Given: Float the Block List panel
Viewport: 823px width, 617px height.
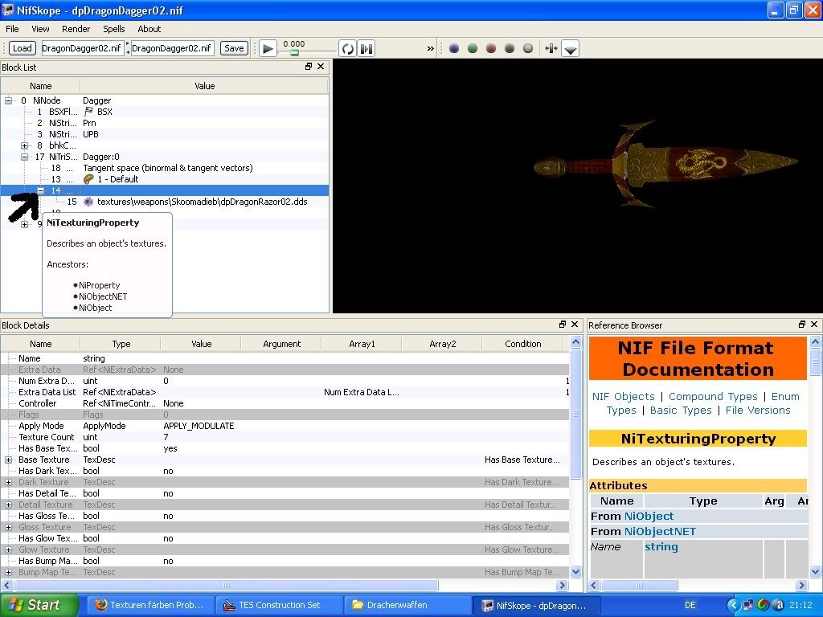Looking at the screenshot, I should pyautogui.click(x=309, y=67).
